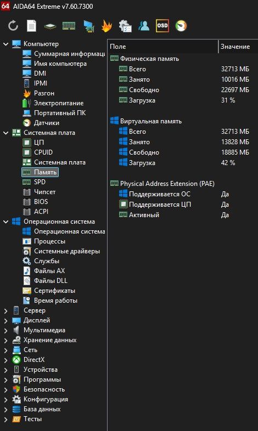Open the Report page icon

coord(31,26)
